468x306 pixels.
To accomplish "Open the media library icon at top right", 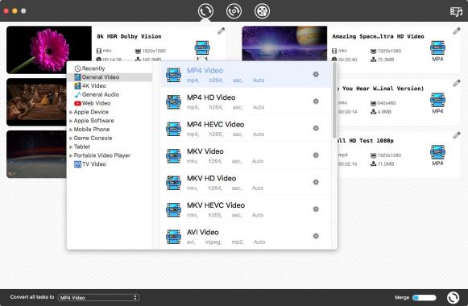I will [456, 11].
